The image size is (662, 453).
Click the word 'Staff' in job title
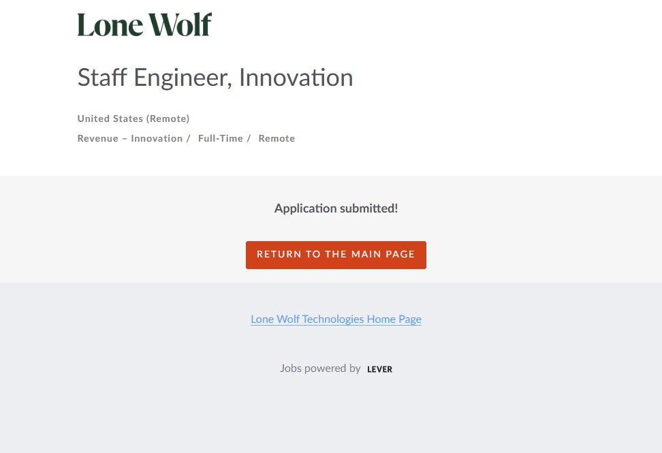coord(101,78)
